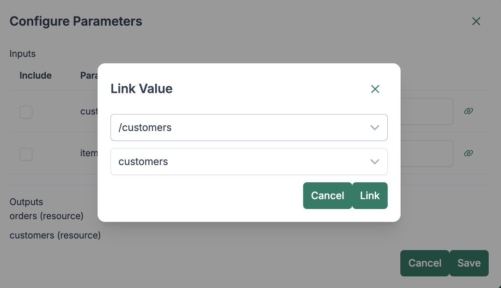Save the configured parameters
This screenshot has width=501, height=288.
pos(469,263)
